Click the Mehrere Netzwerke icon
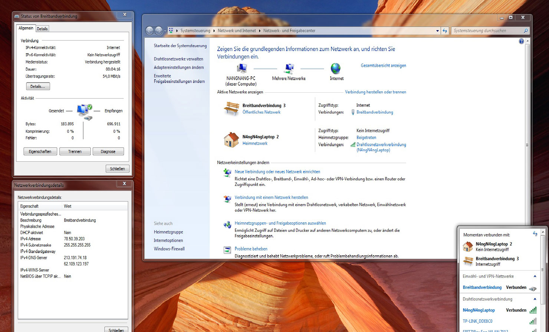The width and height of the screenshot is (549, 332). (289, 69)
